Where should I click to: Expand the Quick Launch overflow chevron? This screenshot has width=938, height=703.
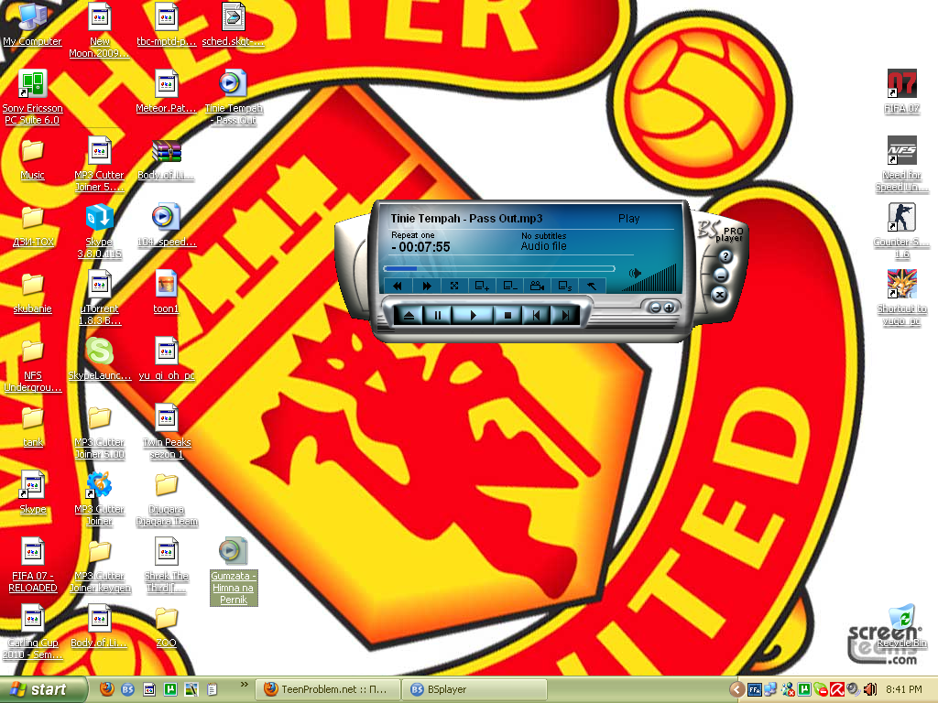(244, 685)
